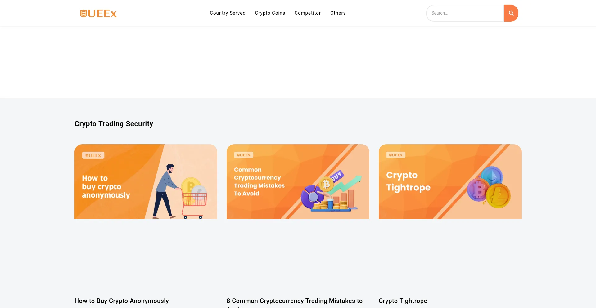Click the Bitcoin coin with the BUY tag
The width and height of the screenshot is (596, 308).
click(327, 184)
